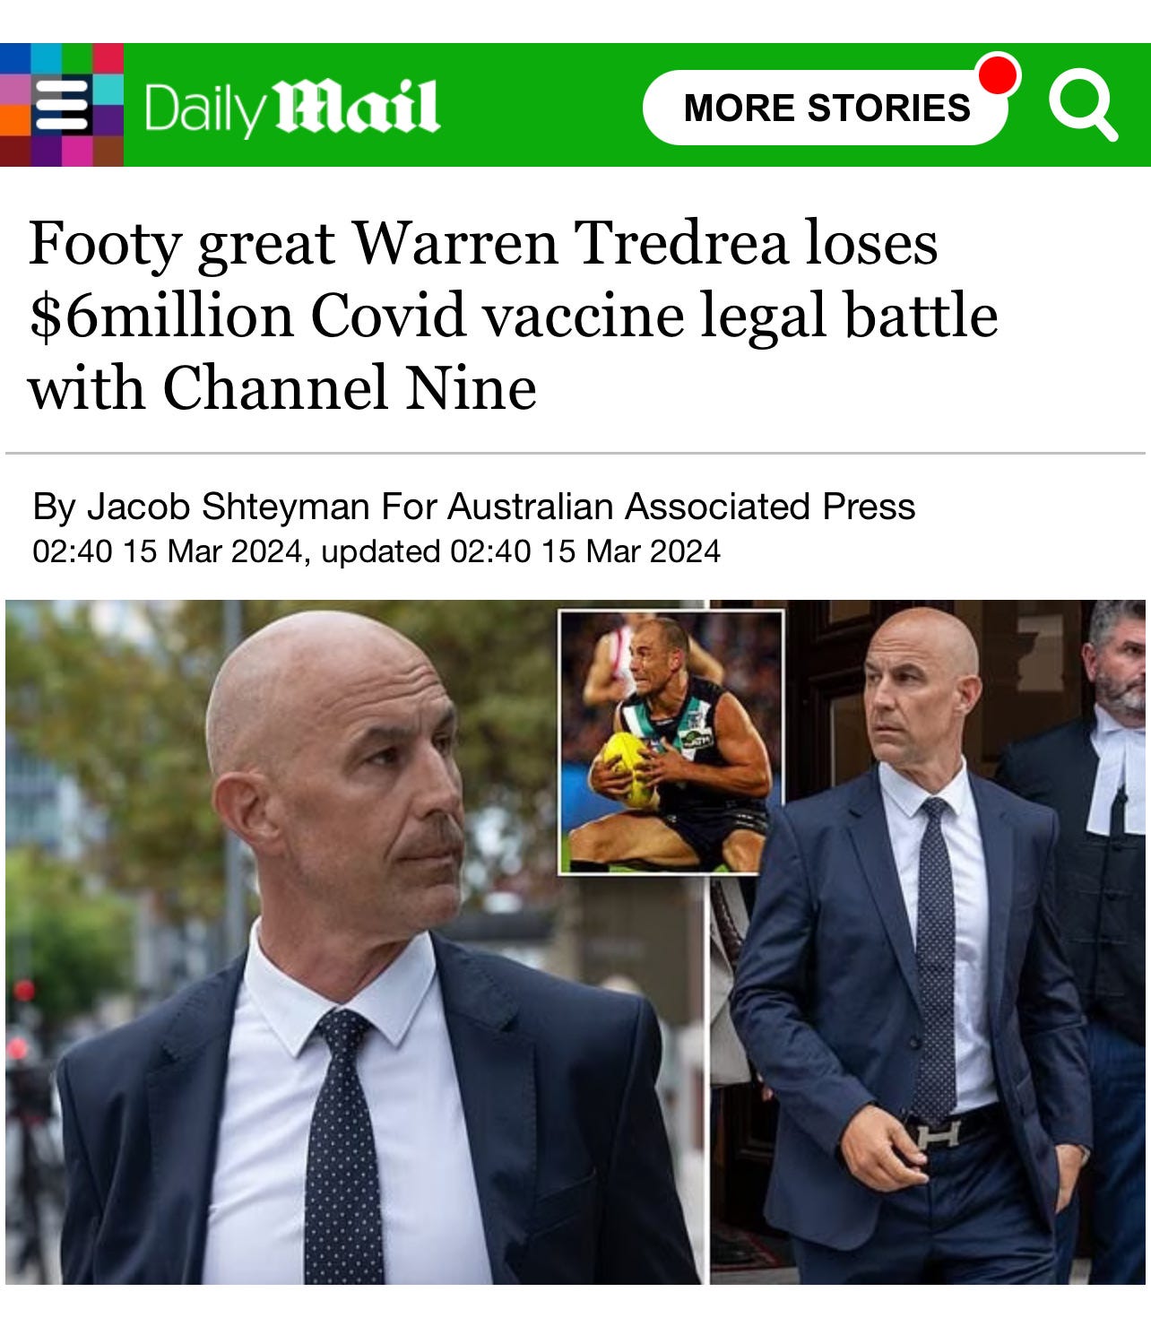Tap the colorful mosaic tile beside the menu
1151x1318 pixels.
click(x=62, y=105)
